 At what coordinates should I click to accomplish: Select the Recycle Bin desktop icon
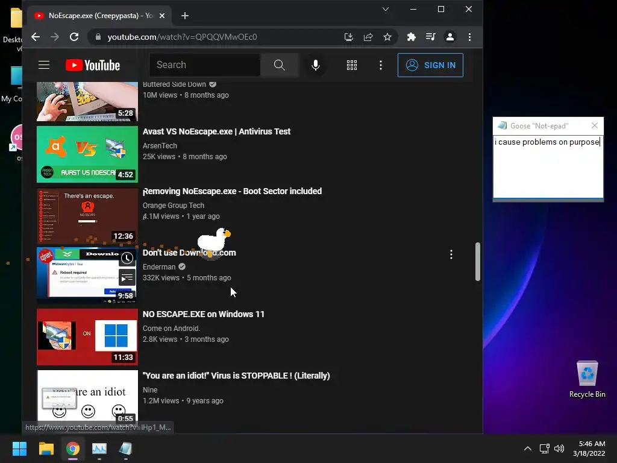point(587,380)
